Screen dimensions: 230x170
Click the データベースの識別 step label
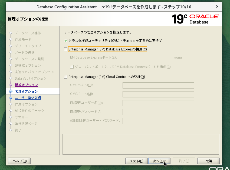click(29, 59)
